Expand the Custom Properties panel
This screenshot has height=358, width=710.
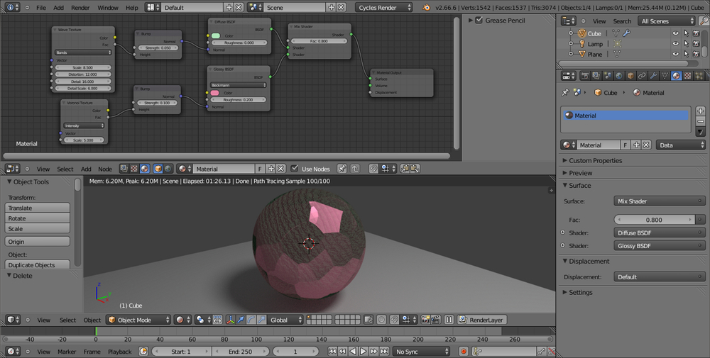(x=595, y=160)
